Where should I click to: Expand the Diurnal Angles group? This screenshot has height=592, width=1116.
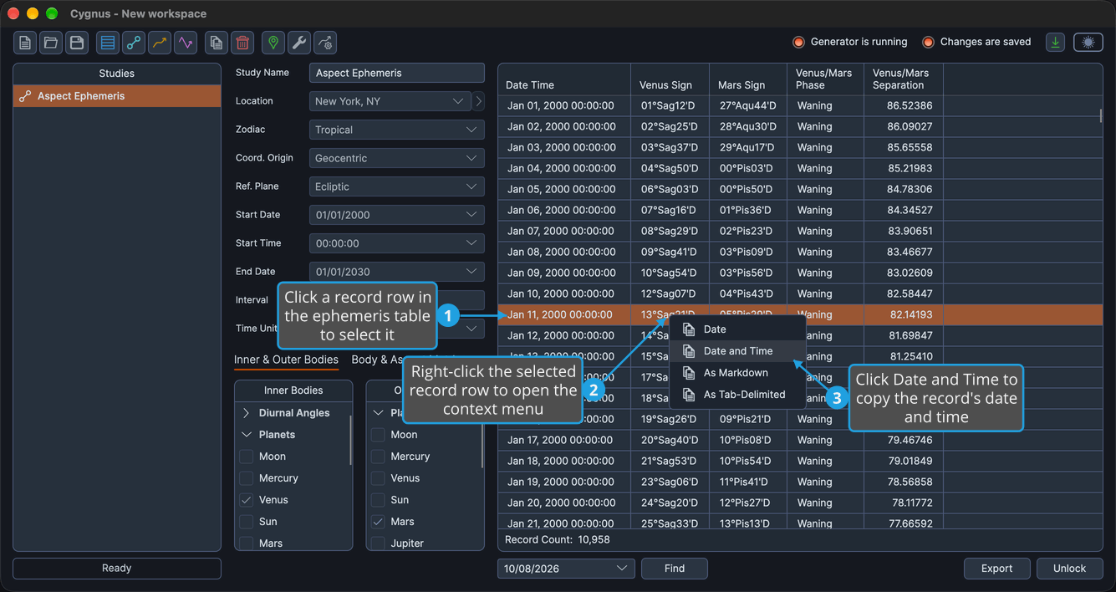247,413
